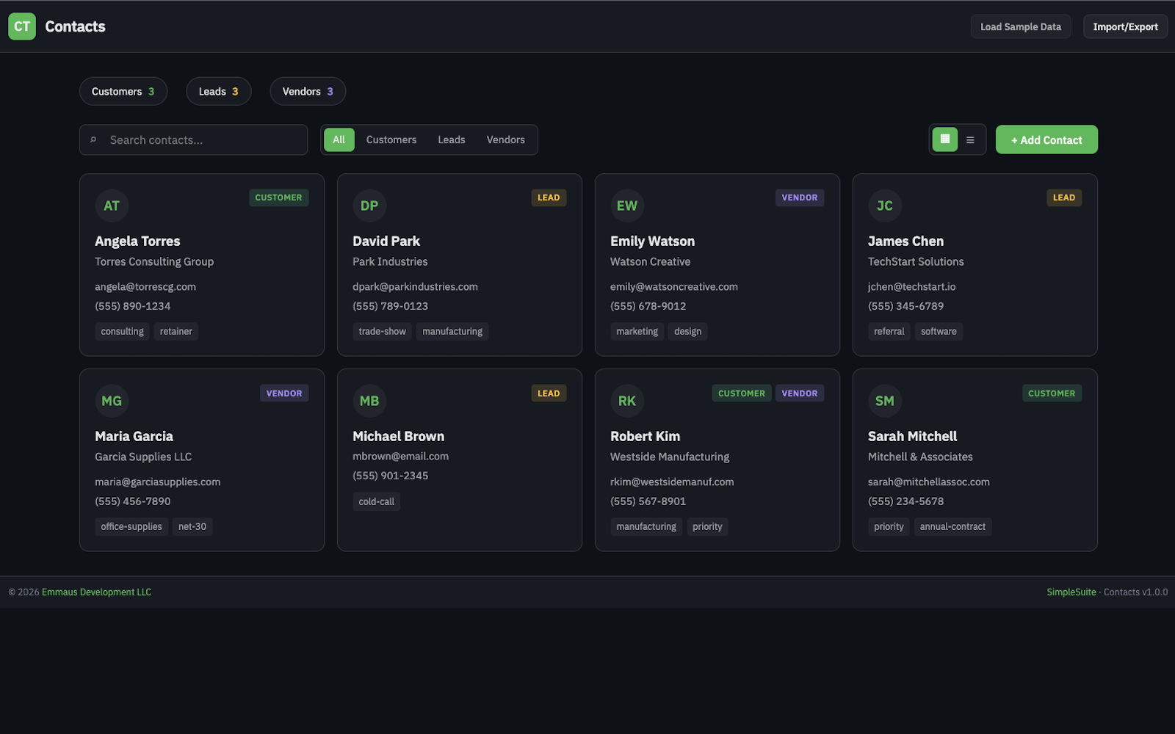Click Sarah Mitchell's SM avatar circle
This screenshot has width=1175, height=734.
[885, 401]
